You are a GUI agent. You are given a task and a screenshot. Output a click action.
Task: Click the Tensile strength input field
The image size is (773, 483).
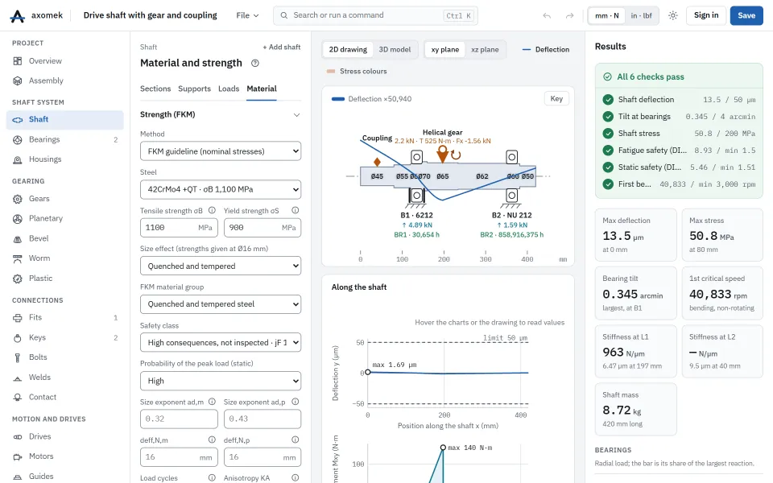(179, 228)
